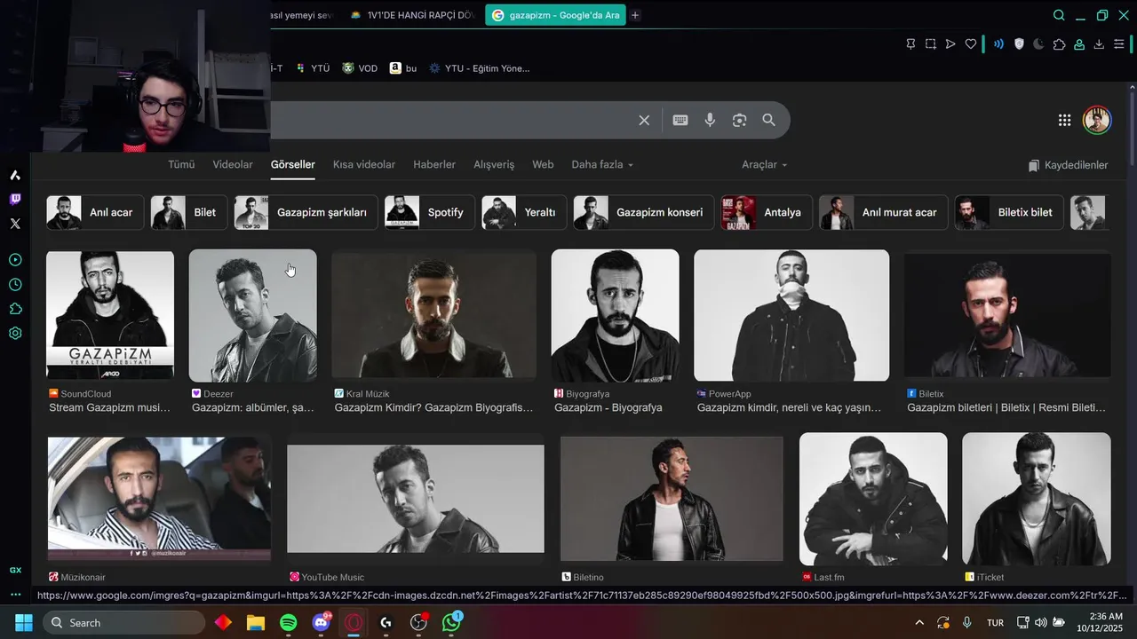Switch to the 1V1'DE HANGİ RAPÇİ browser tab
The width and height of the screenshot is (1137, 639).
pos(413,15)
